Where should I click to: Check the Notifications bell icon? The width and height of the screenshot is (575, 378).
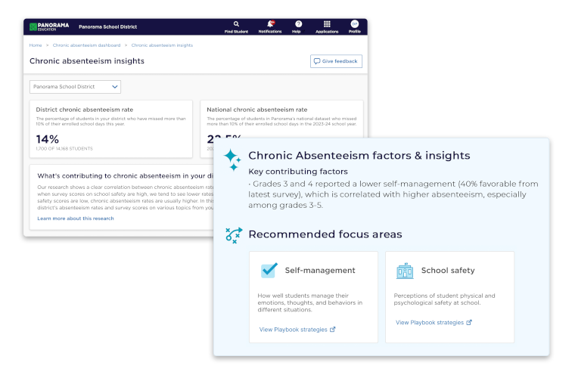click(270, 25)
